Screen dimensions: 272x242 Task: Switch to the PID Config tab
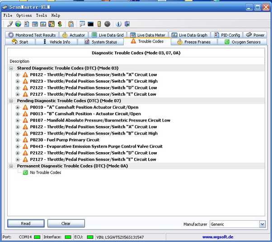pos(227,35)
